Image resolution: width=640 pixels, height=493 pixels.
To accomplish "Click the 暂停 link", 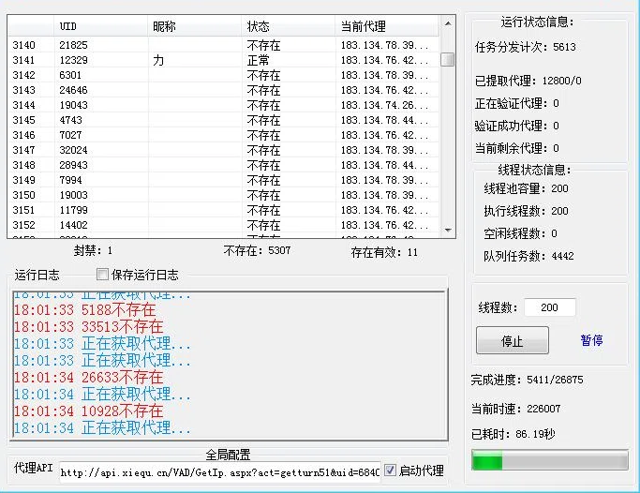I will pyautogui.click(x=591, y=340).
